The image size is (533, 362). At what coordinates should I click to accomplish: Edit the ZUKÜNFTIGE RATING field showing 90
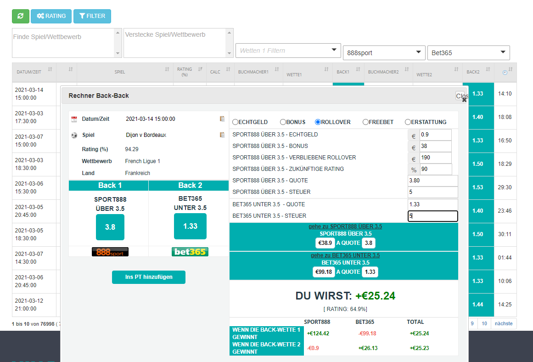[x=436, y=170]
